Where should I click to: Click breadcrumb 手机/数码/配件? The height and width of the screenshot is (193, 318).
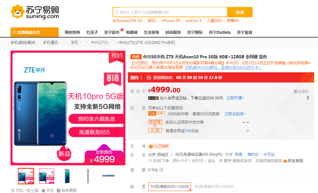(x=23, y=43)
